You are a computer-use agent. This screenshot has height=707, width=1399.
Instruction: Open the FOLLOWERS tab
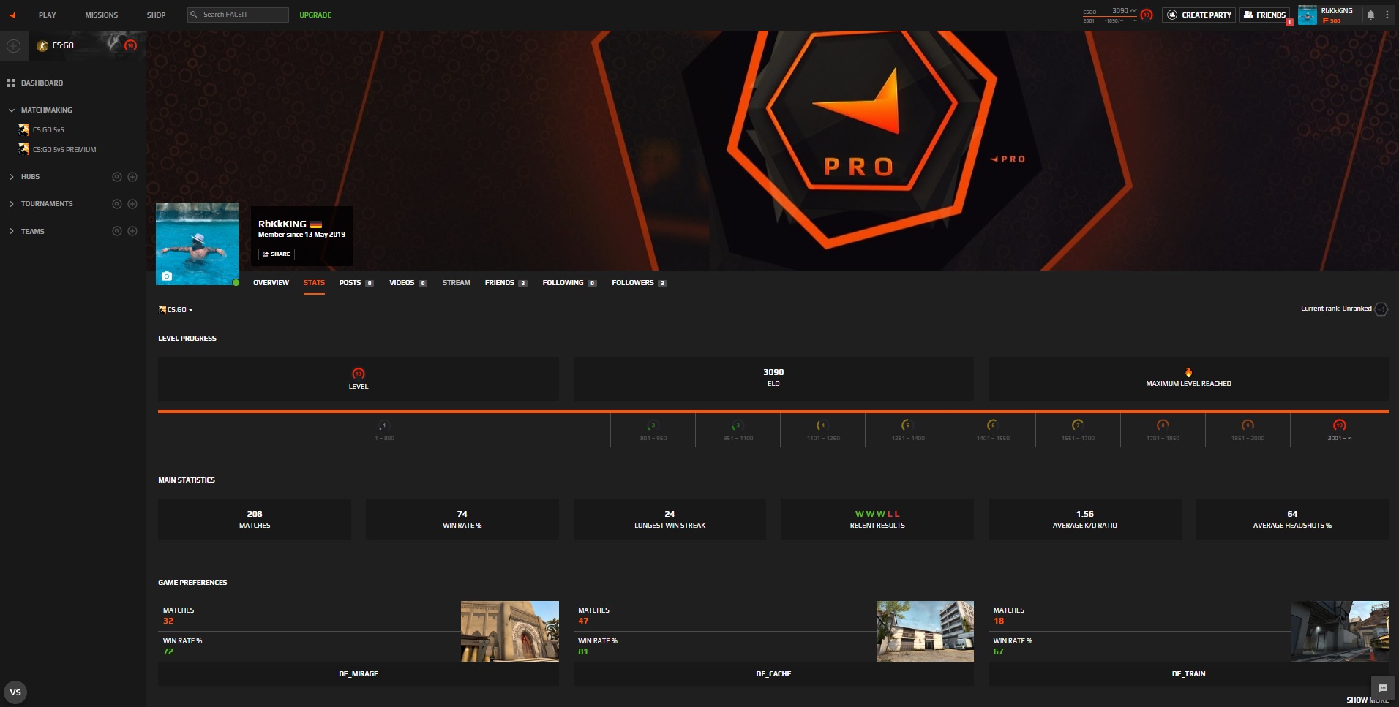click(x=639, y=282)
